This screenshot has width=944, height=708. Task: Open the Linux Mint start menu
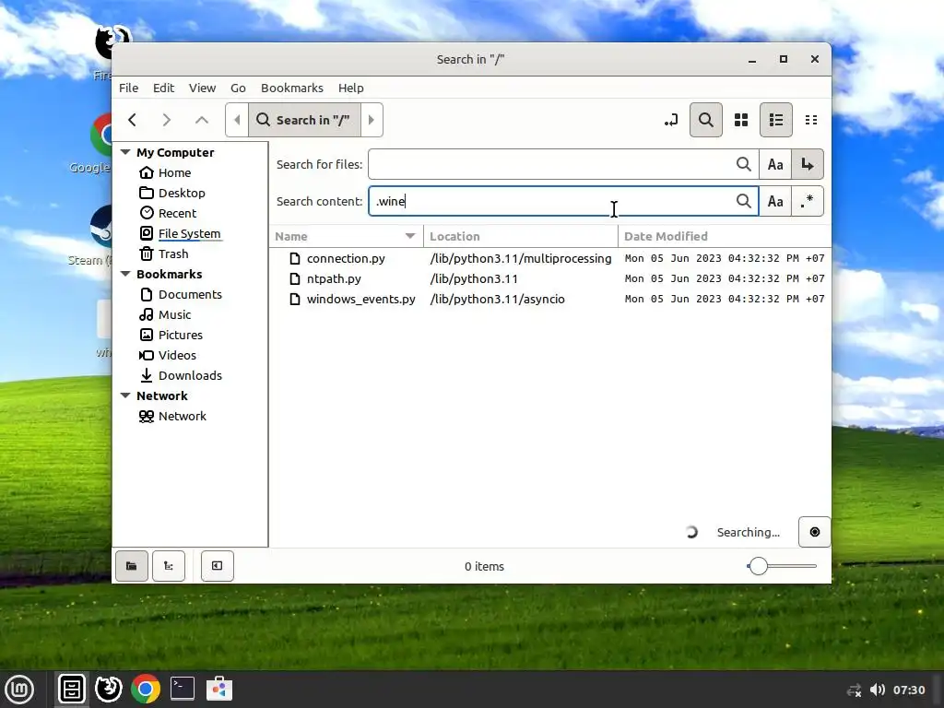(x=19, y=689)
